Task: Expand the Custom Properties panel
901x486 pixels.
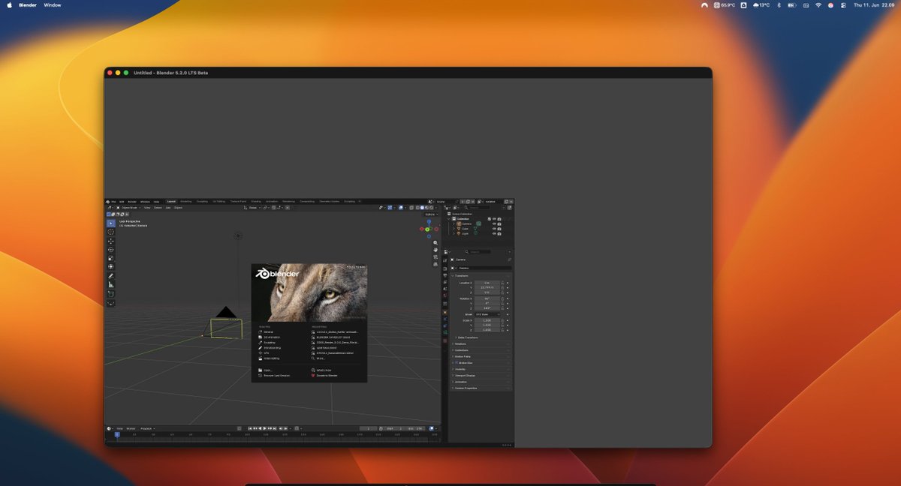Action: click(481, 388)
